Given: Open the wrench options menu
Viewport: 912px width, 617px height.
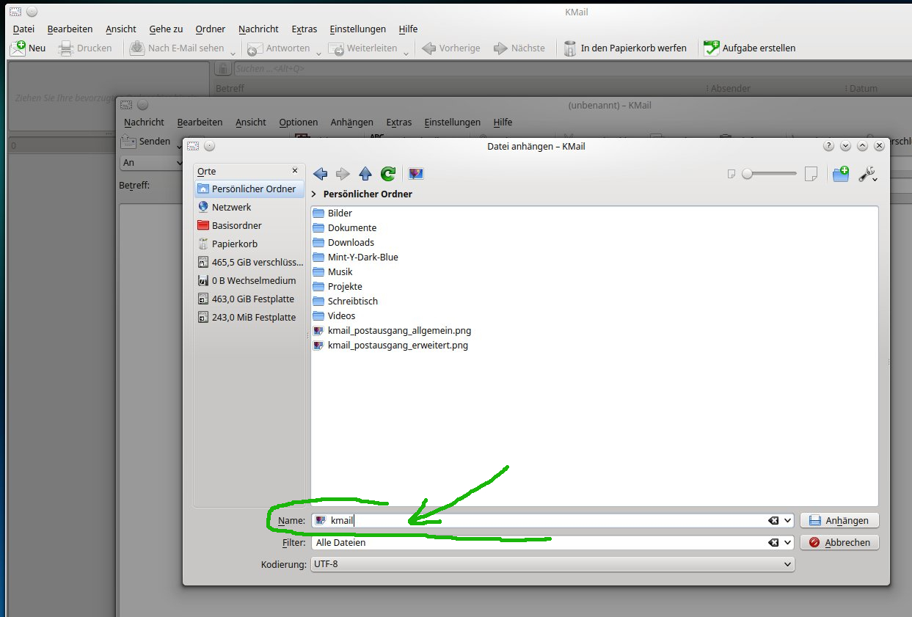Looking at the screenshot, I should click(x=868, y=174).
